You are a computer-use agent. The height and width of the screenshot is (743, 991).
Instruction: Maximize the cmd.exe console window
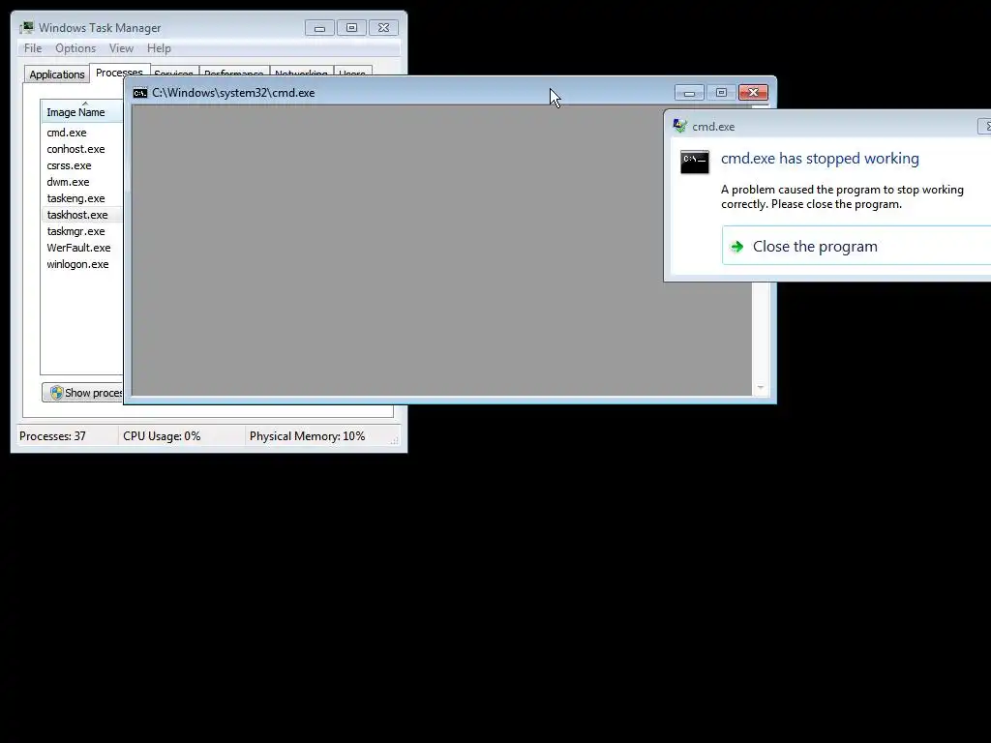(x=721, y=93)
